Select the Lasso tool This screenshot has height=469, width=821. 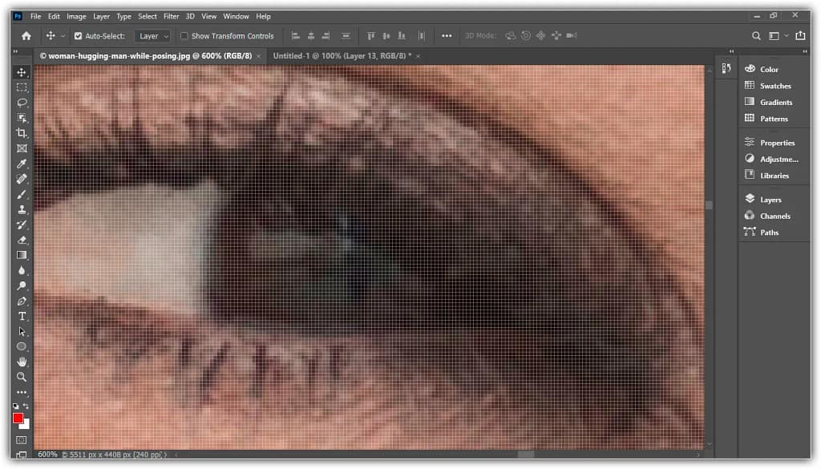pyautogui.click(x=22, y=103)
